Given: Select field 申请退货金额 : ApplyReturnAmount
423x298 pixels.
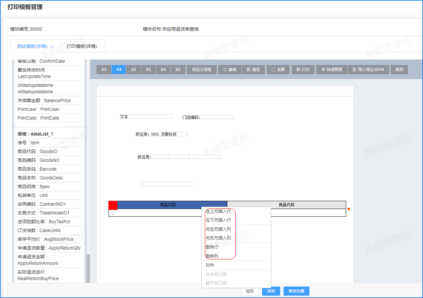Looking at the screenshot, I should pyautogui.click(x=49, y=260).
